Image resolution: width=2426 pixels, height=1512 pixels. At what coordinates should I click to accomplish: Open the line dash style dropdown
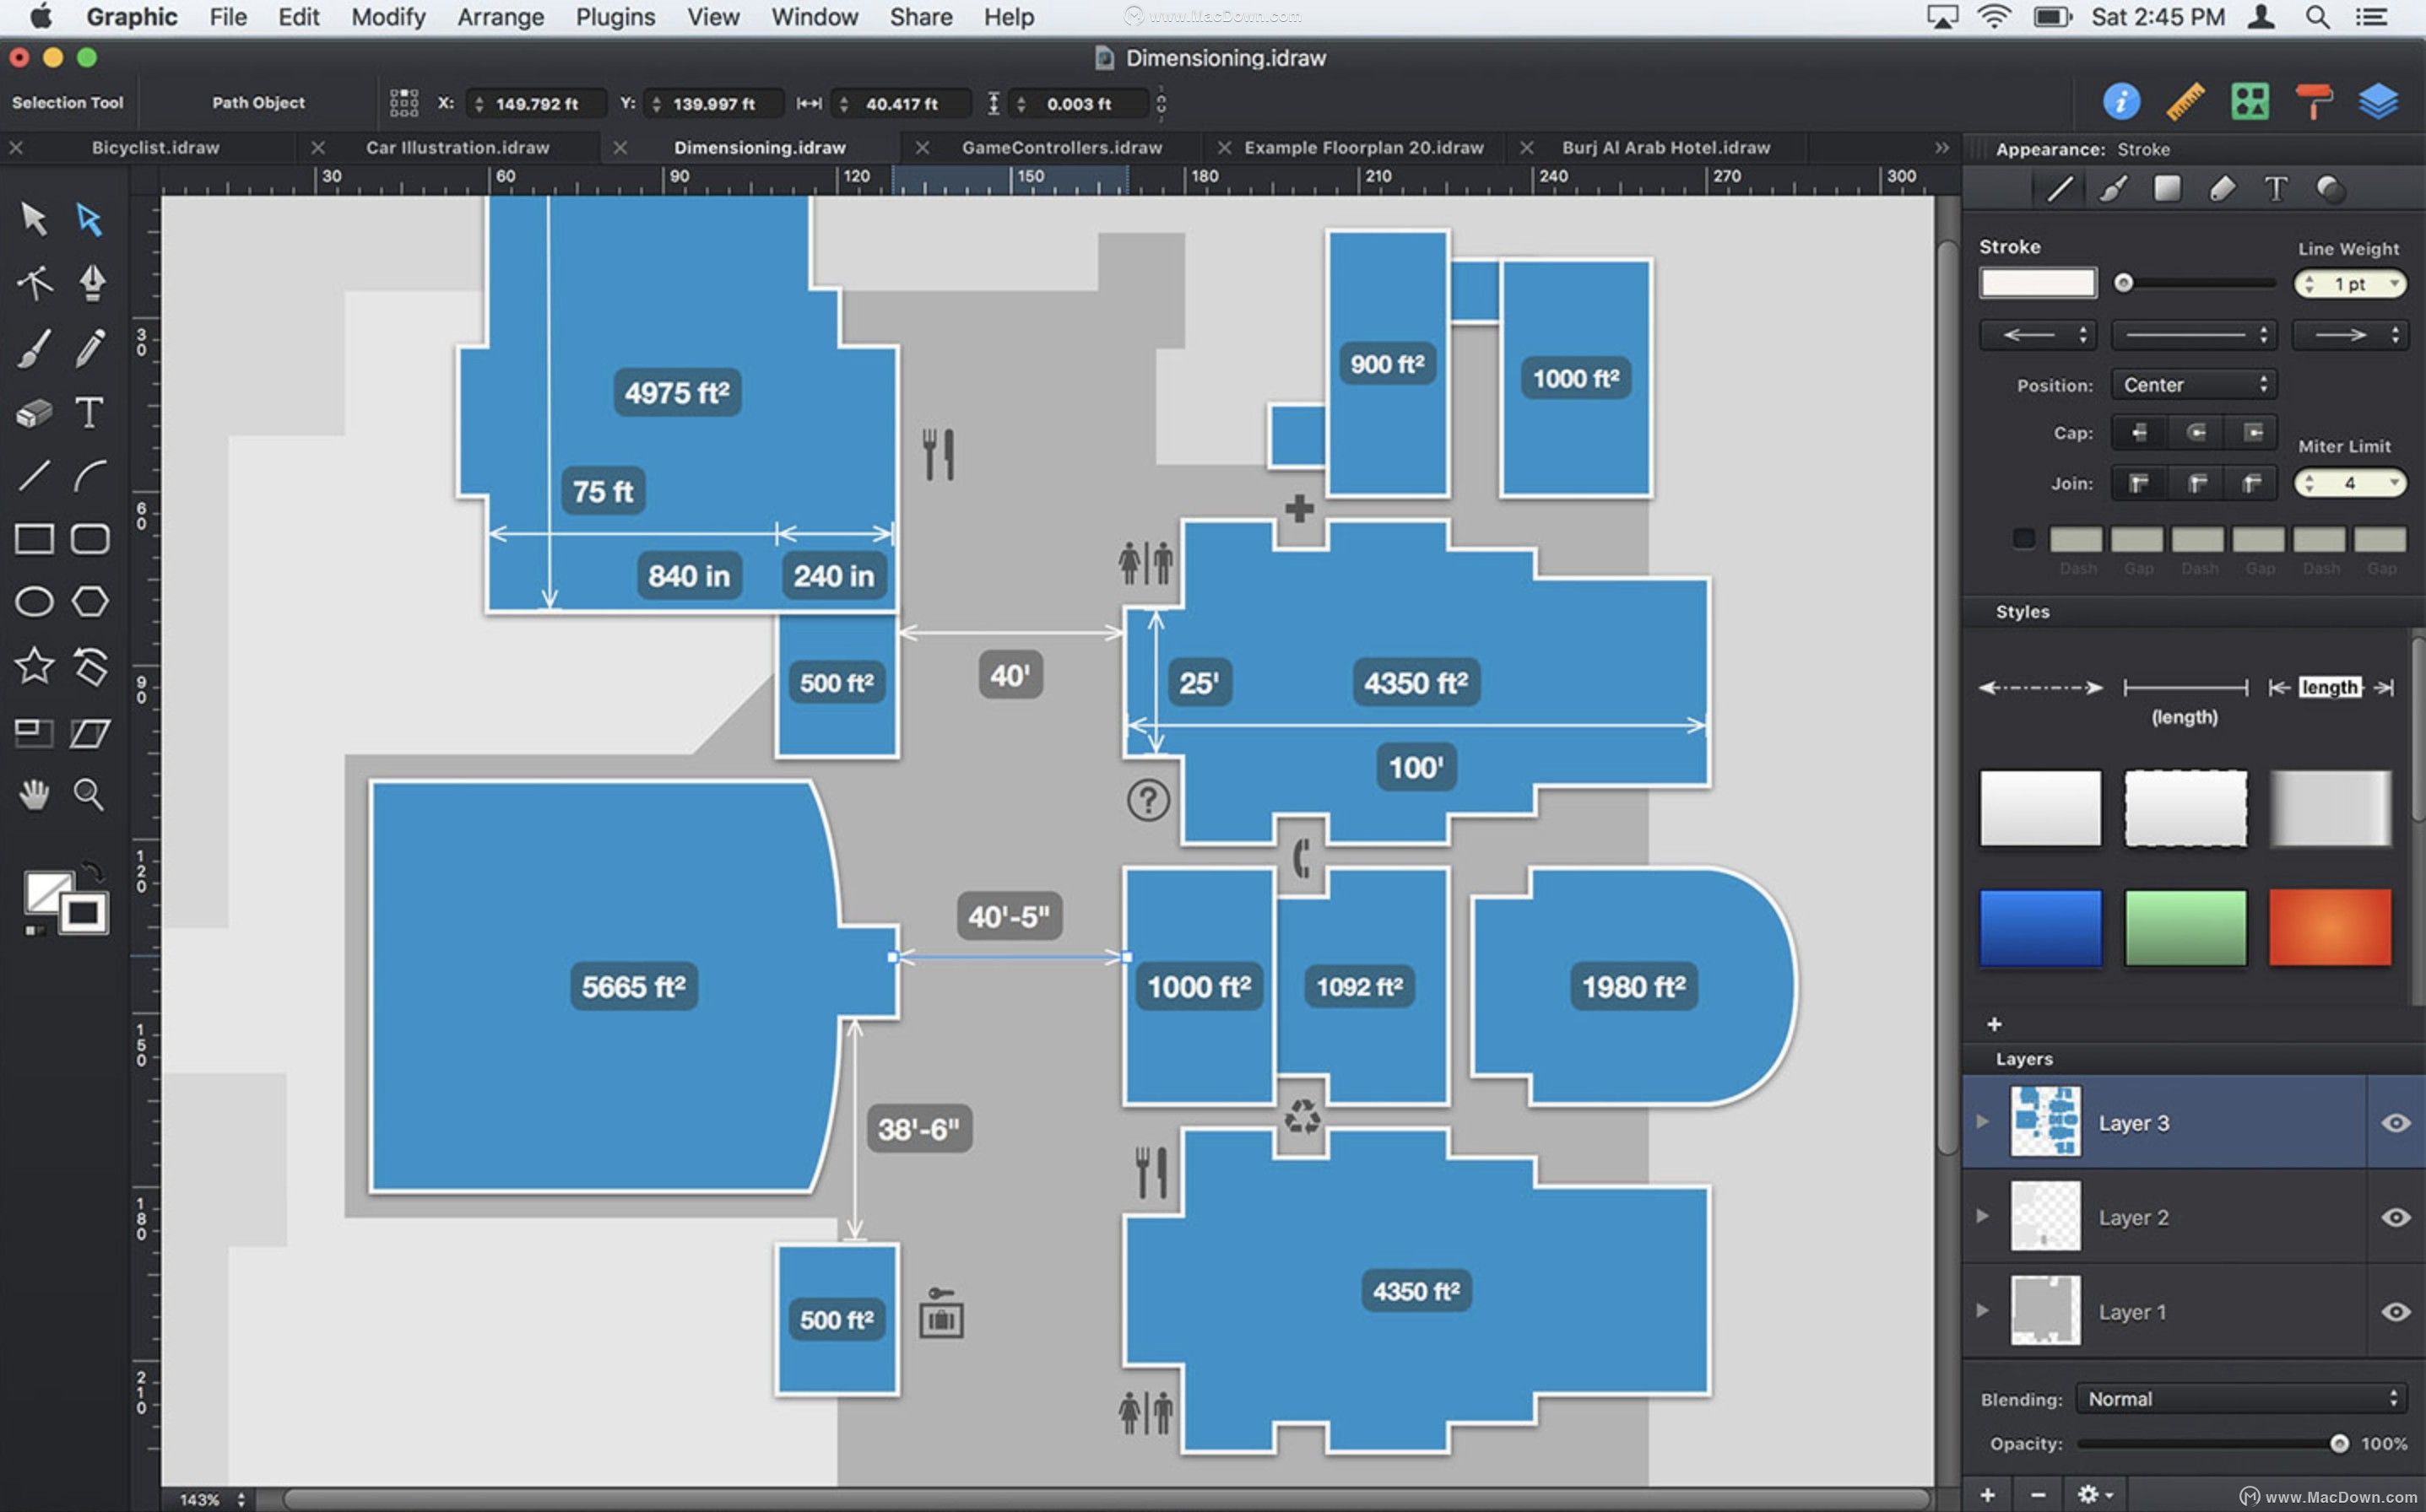pos(2194,335)
